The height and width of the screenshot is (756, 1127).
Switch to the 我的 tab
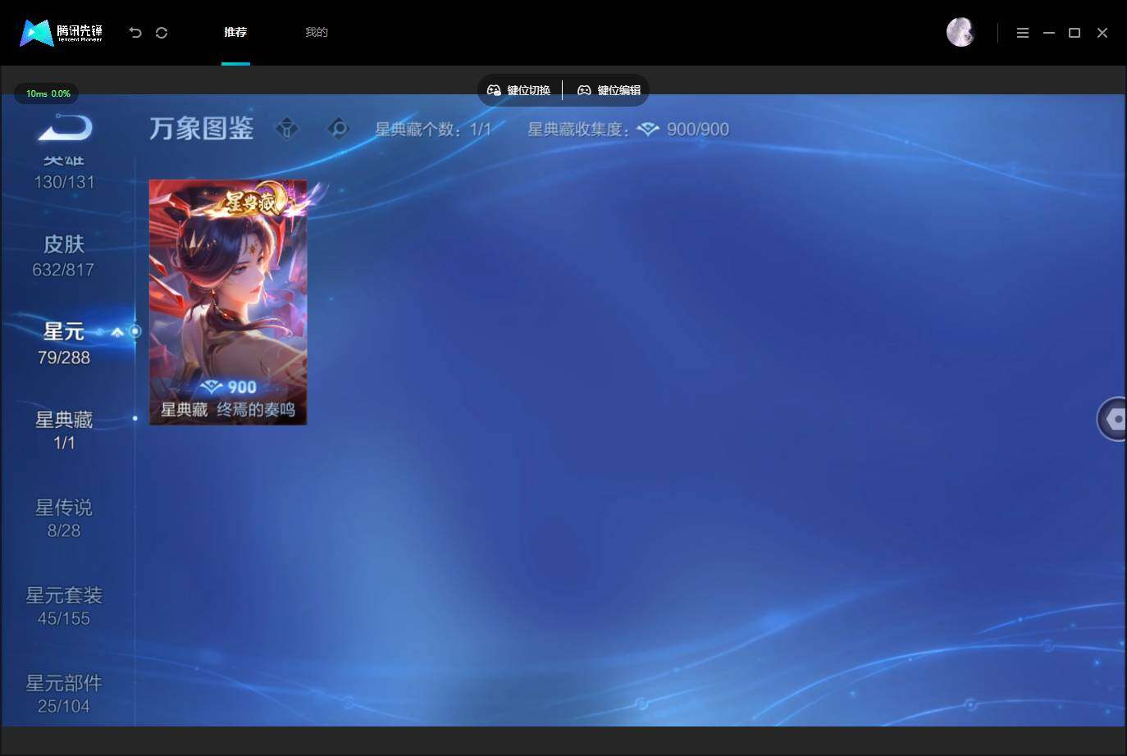point(317,32)
